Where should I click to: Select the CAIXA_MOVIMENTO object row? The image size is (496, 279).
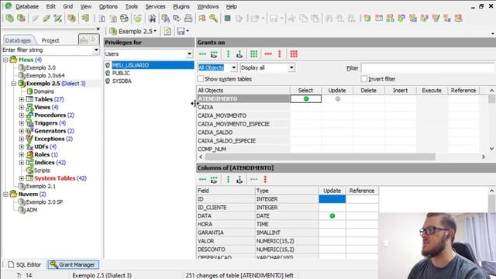243,115
